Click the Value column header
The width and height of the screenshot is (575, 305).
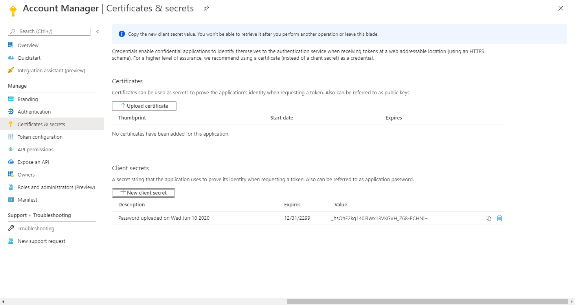[x=341, y=204]
